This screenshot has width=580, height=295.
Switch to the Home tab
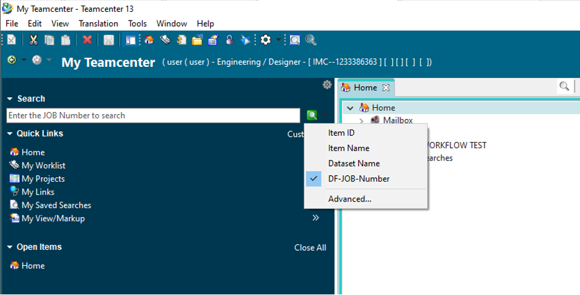[365, 88]
